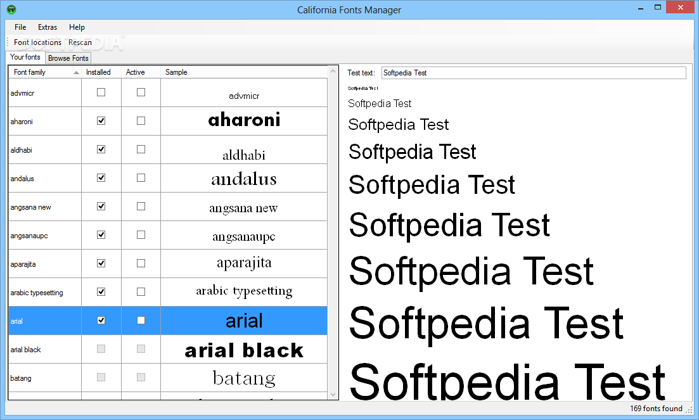Image resolution: width=699 pixels, height=420 pixels.
Task: Select the arial black font family name
Action: tap(25, 350)
